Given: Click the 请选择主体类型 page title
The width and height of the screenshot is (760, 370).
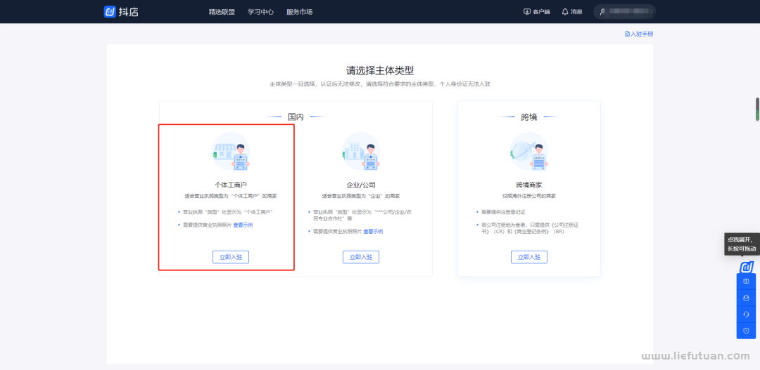Looking at the screenshot, I should click(x=379, y=71).
